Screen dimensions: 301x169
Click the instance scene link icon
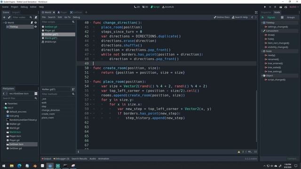pos(9,17)
